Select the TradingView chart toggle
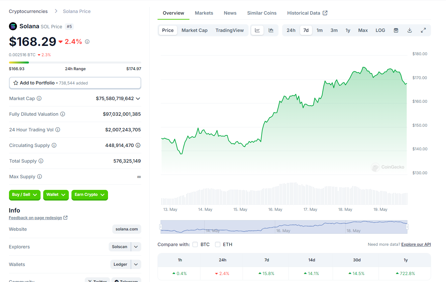The image size is (446, 282). coord(230,30)
